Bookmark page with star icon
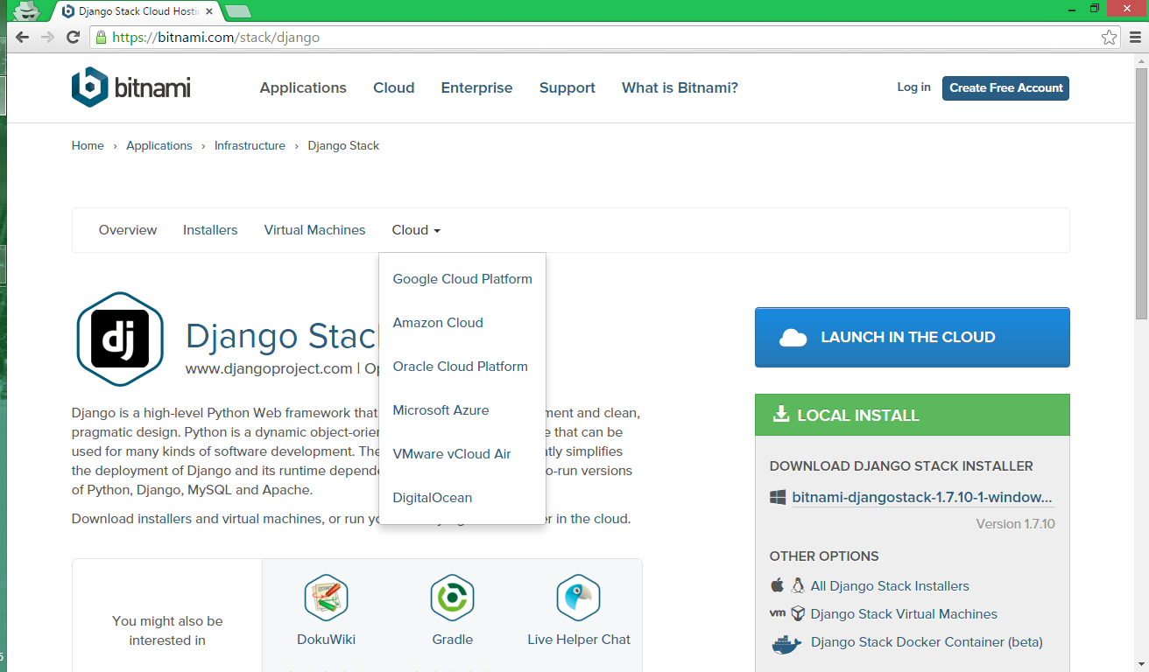Screen dimensions: 1149x672 click(1109, 38)
